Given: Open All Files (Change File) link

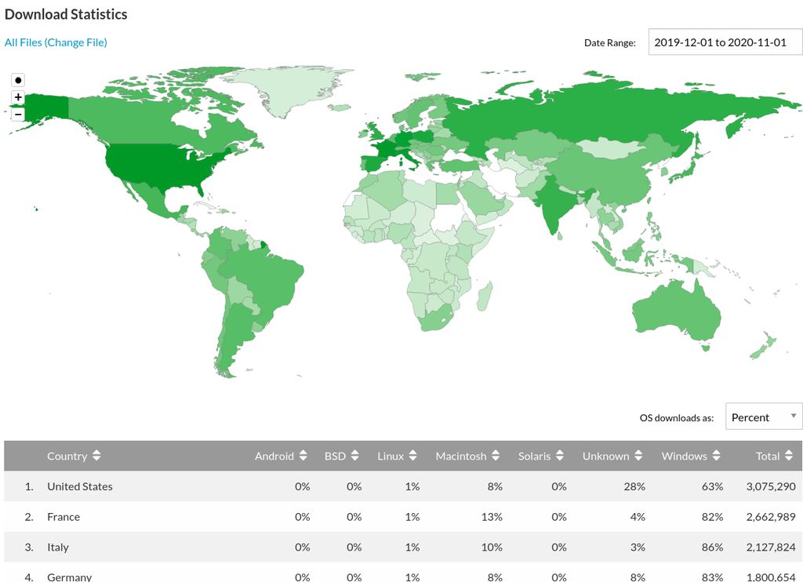Looking at the screenshot, I should pyautogui.click(x=56, y=42).
